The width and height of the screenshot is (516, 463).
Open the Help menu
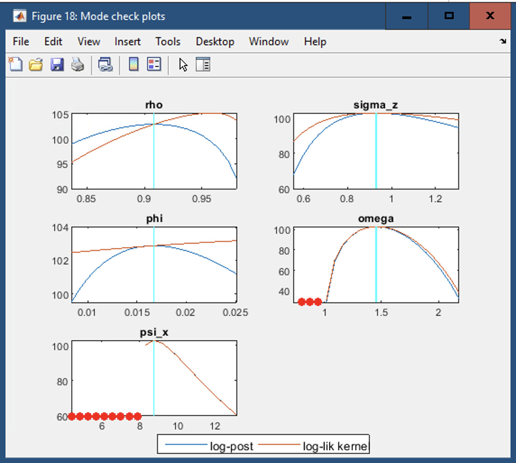click(315, 42)
